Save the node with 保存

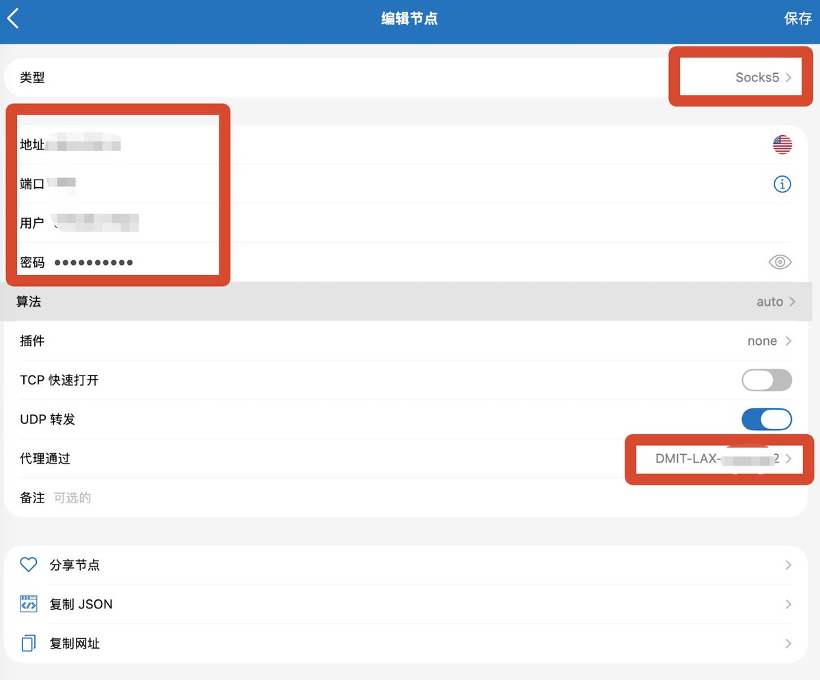coord(797,18)
